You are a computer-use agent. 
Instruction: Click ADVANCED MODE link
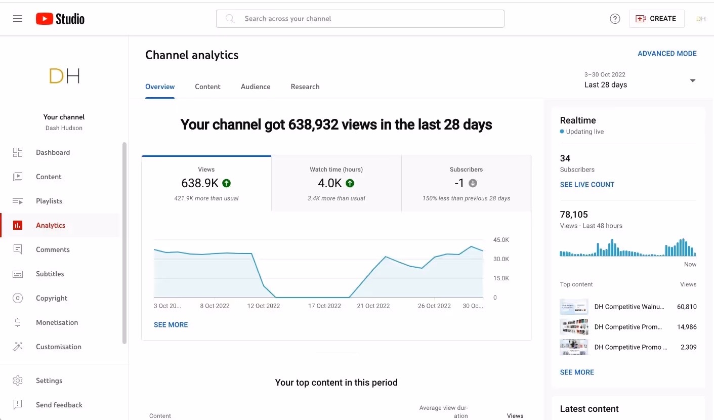[x=667, y=53]
